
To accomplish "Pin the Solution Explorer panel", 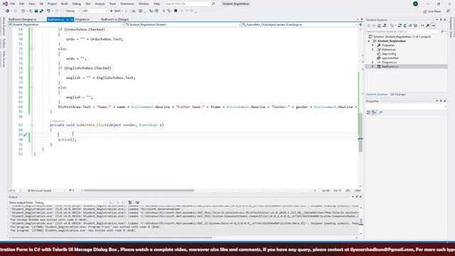I will tap(441, 20).
